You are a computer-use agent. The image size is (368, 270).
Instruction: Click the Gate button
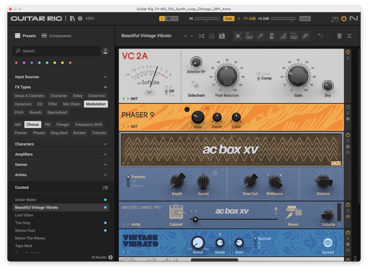(x=229, y=18)
